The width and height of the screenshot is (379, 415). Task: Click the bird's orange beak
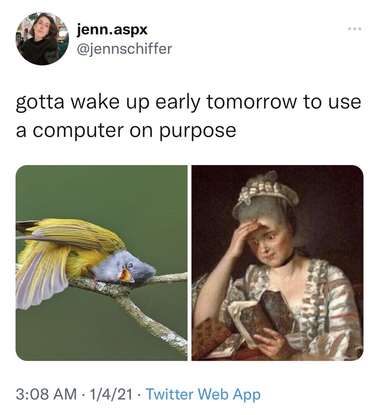126,276
